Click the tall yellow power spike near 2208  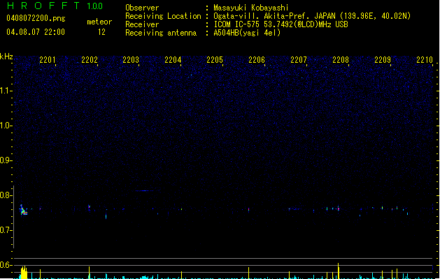tap(338, 271)
